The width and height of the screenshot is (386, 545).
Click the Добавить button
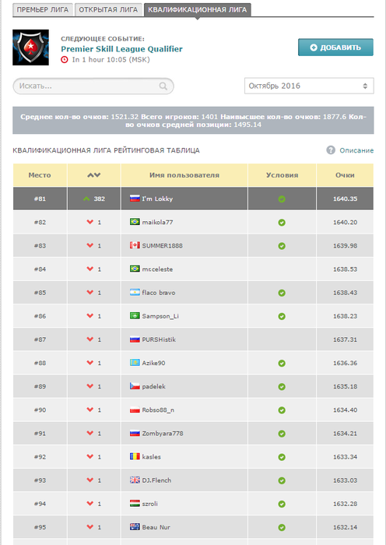point(335,47)
